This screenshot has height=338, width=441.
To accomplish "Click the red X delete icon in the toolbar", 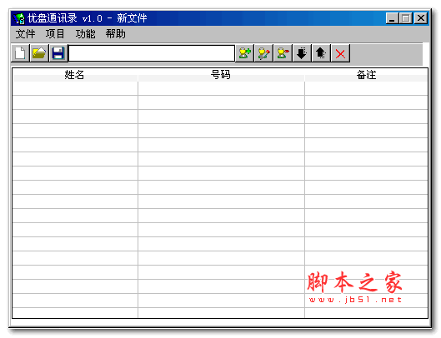I will 340,53.
